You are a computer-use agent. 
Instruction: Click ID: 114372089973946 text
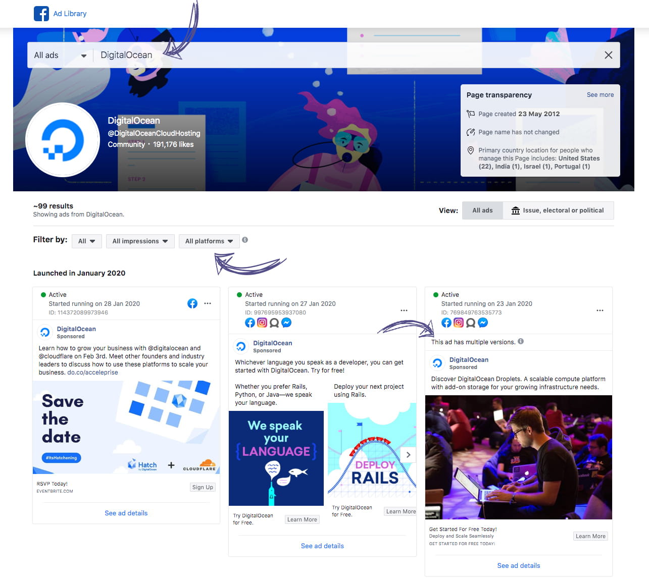78,312
